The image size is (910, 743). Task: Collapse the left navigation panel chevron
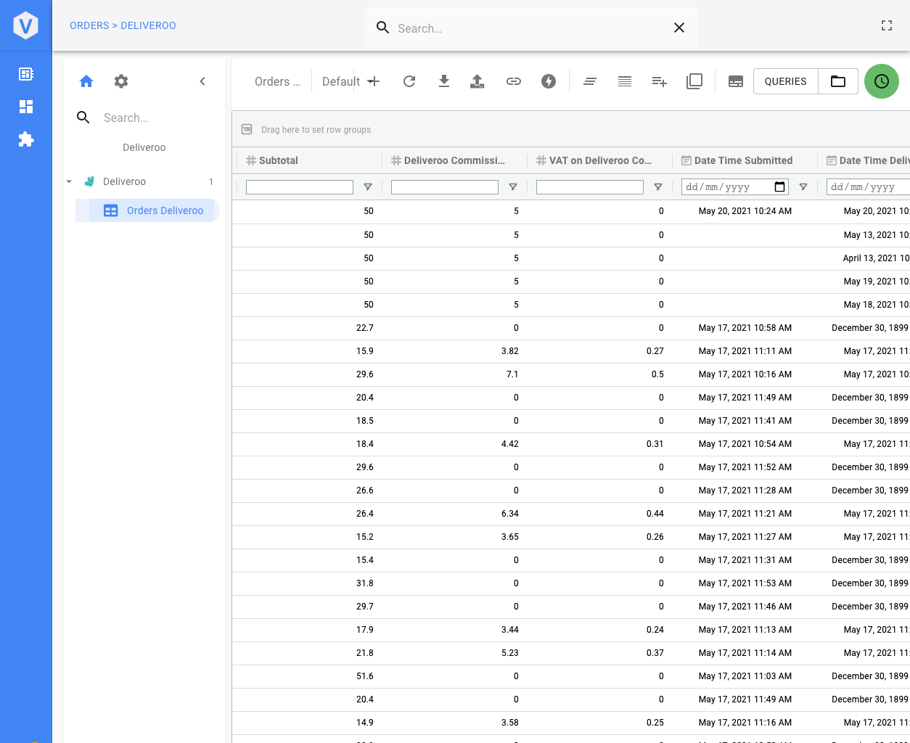coord(202,81)
